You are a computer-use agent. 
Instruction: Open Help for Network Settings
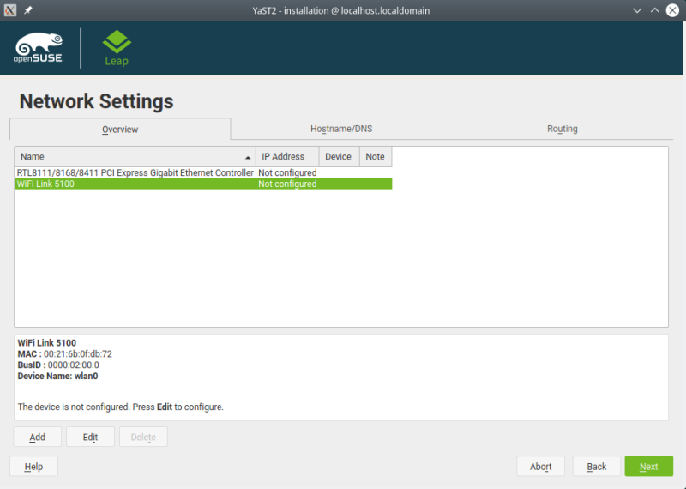click(x=33, y=466)
